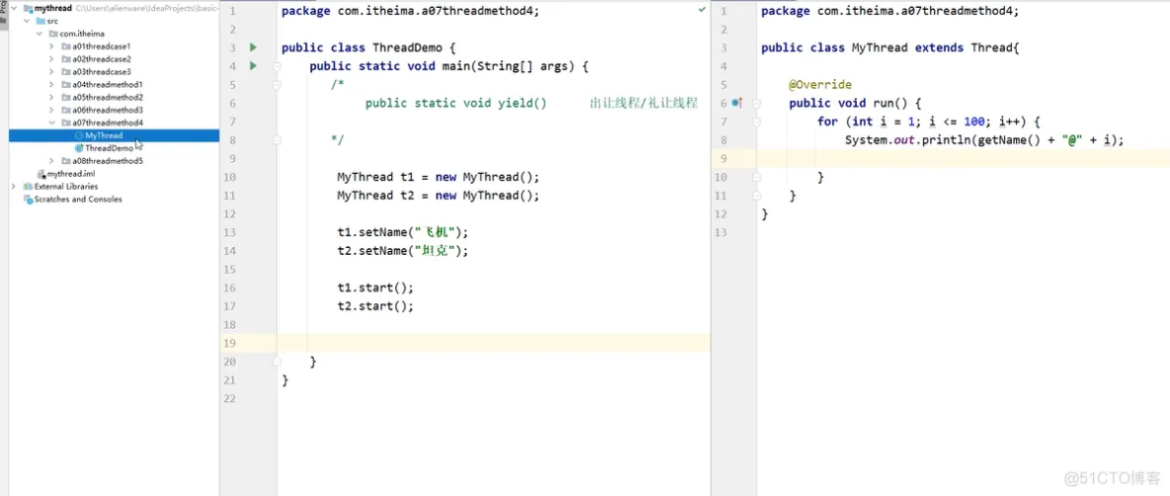Collapse the src folder node
The width and height of the screenshot is (1170, 496).
[x=27, y=21]
